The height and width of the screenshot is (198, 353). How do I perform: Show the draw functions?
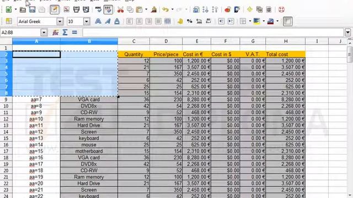(x=237, y=10)
